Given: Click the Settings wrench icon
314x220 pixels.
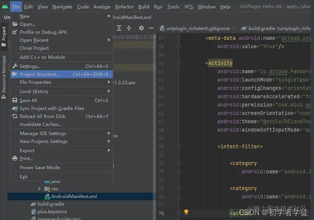Looking at the screenshot, I should 15,66.
